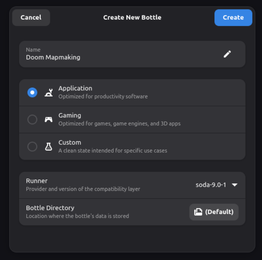Click the 'Optimized for productivity software' description
The image size is (262, 260).
pos(103,96)
